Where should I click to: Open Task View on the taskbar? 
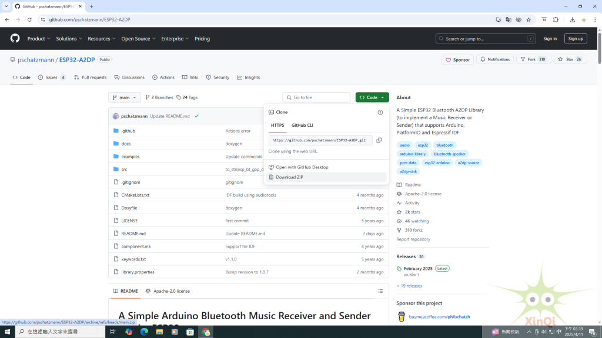click(x=113, y=332)
